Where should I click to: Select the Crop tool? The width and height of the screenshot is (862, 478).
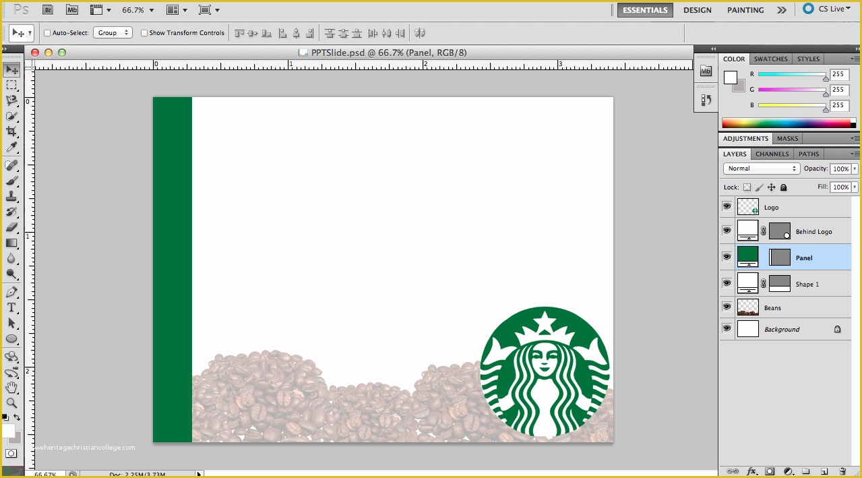tap(11, 131)
